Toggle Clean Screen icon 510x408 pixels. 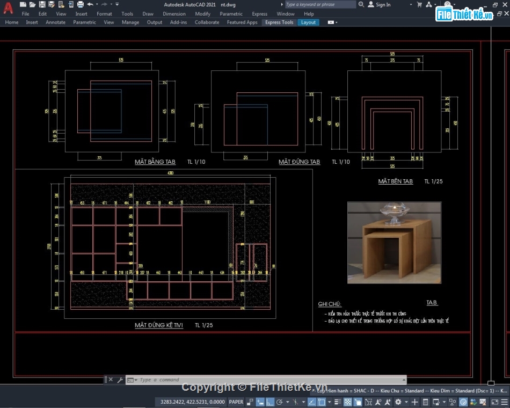tap(495, 402)
